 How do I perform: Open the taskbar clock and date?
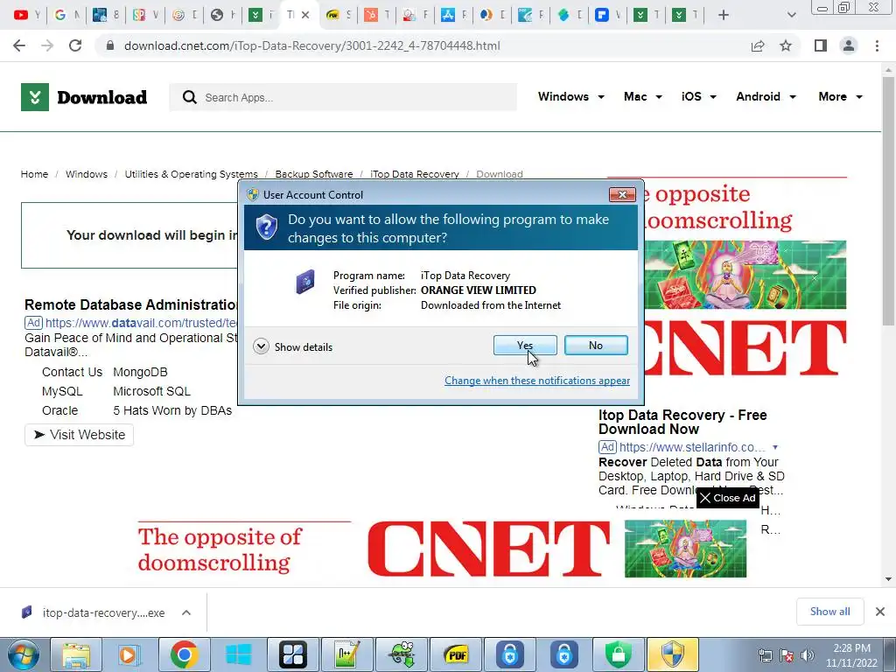click(x=851, y=655)
